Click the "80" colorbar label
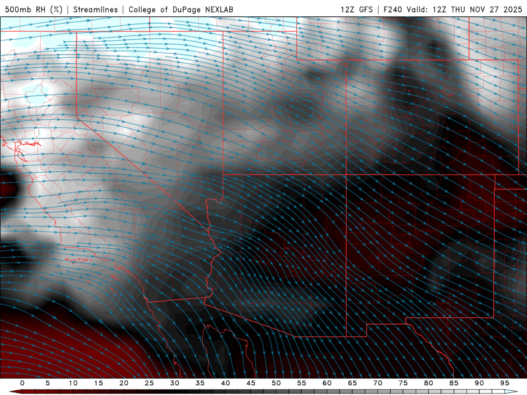Screen dimensions: 527x395 point(429,383)
